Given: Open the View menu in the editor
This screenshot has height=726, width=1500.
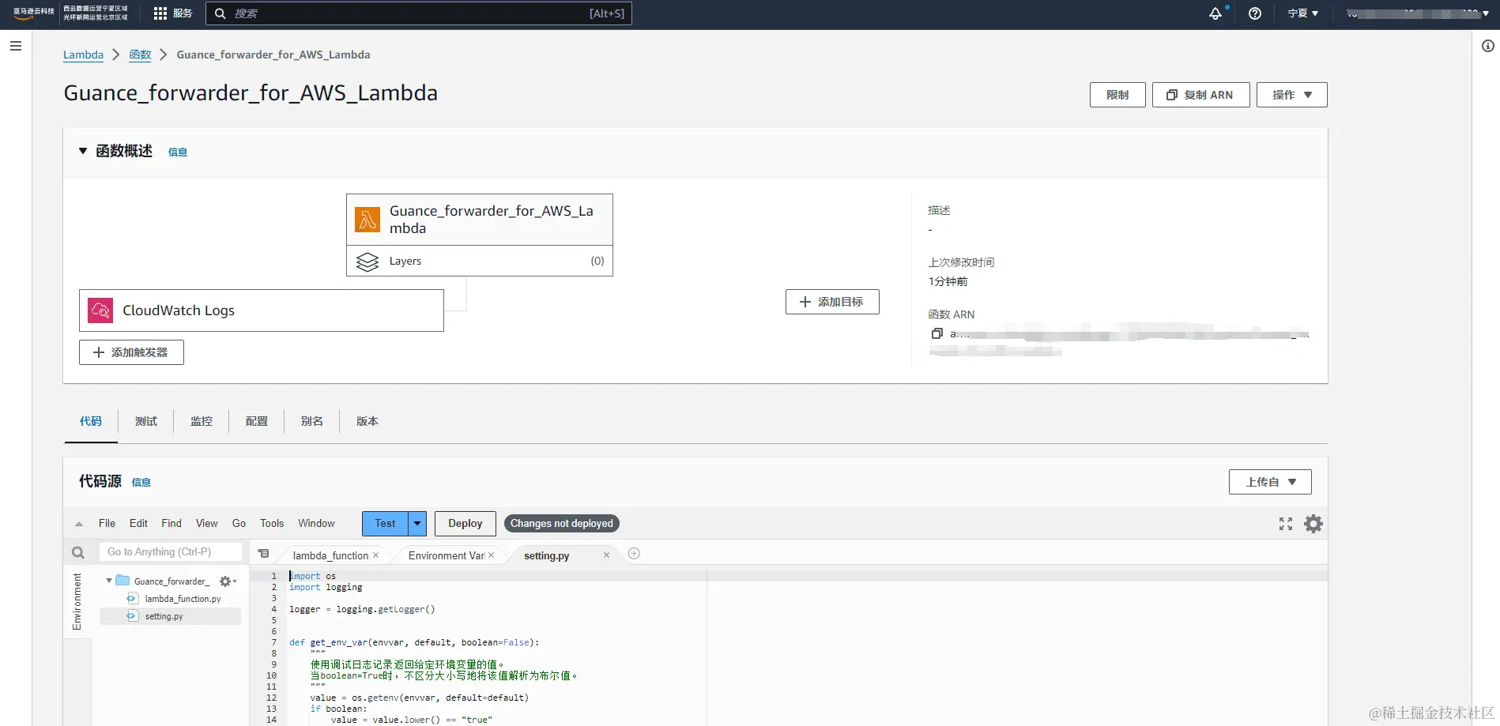Looking at the screenshot, I should [207, 524].
